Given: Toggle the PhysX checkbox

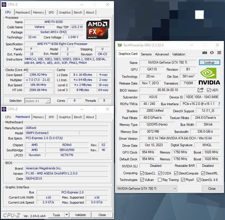Looking at the screenshot, I should pyautogui.click(x=183, y=180).
